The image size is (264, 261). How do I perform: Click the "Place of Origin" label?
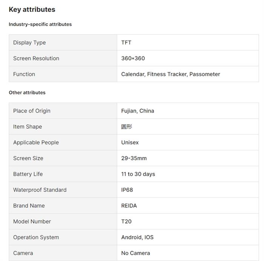click(32, 111)
